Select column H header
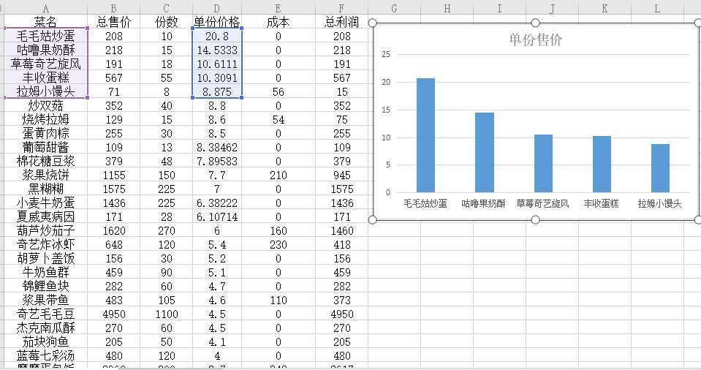This screenshot has width=701, height=370. coord(447,8)
